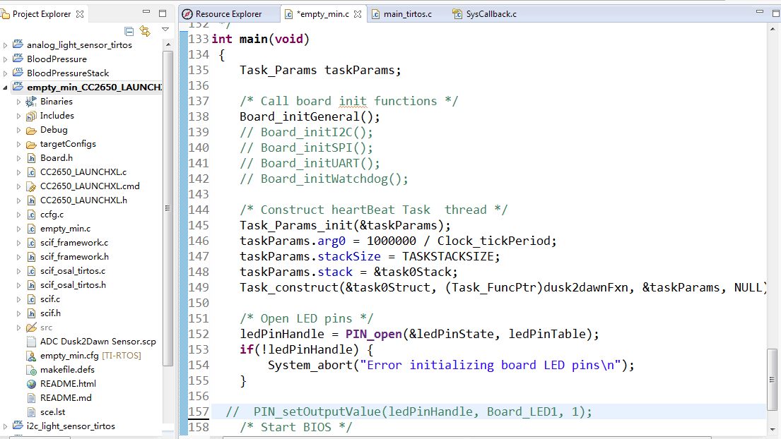Expand the Binaries node

click(19, 102)
